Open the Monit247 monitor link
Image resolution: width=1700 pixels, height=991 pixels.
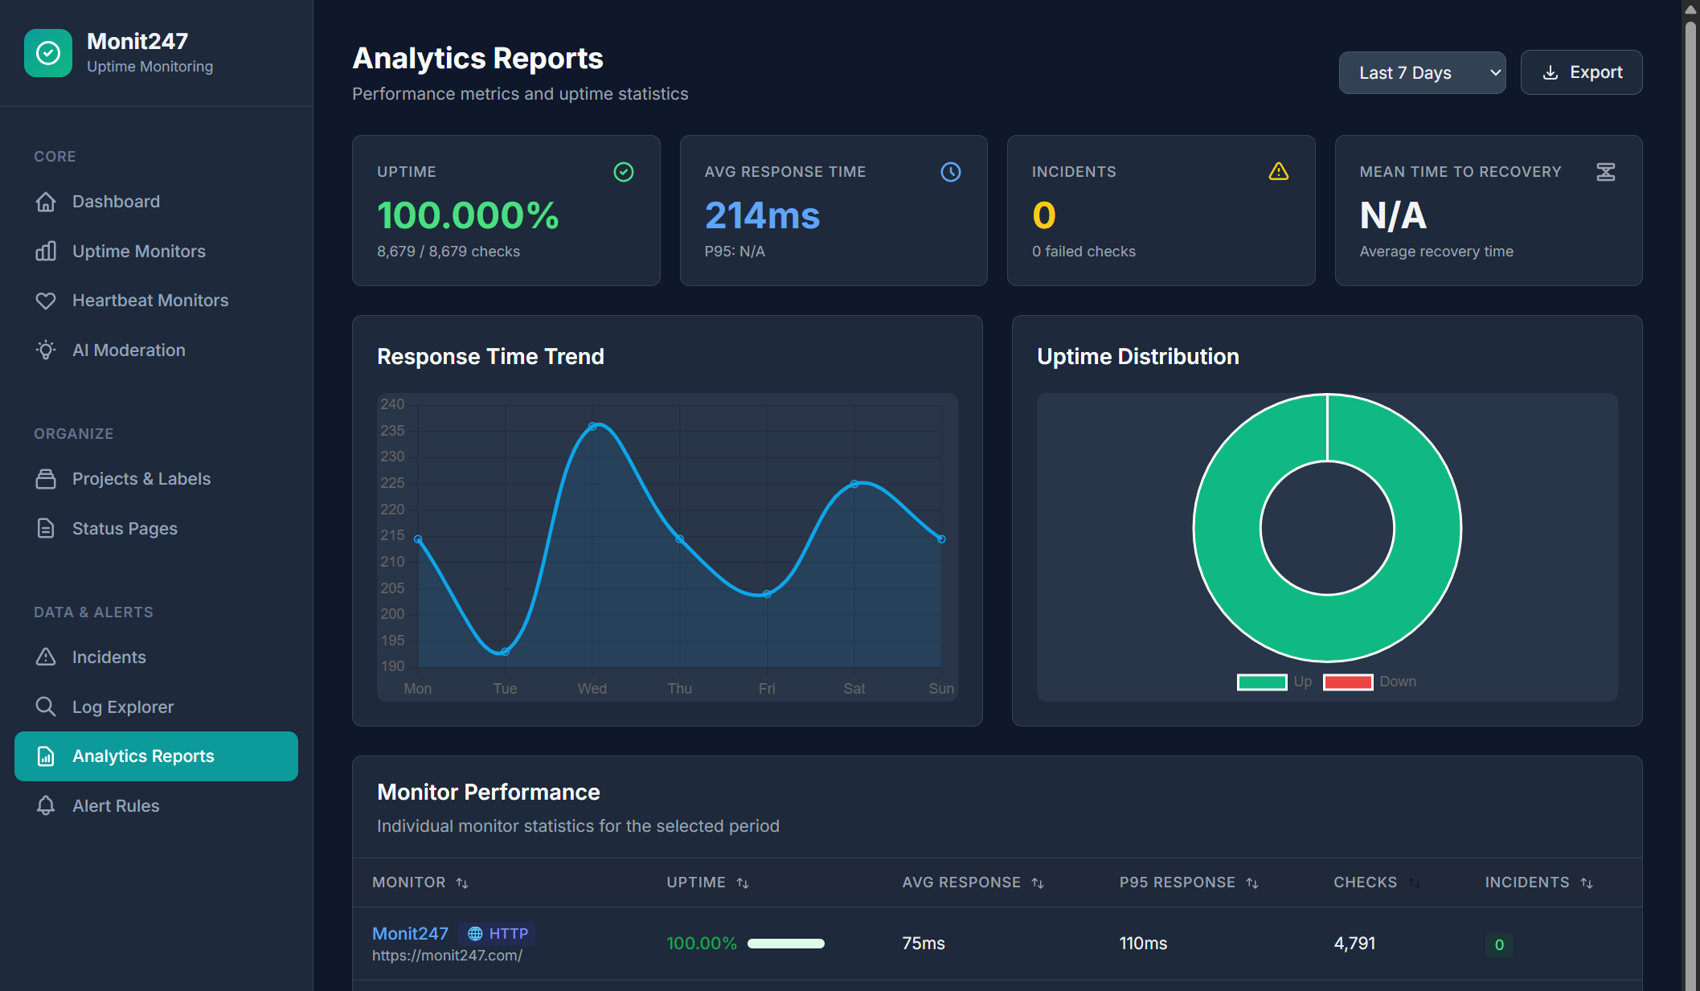pyautogui.click(x=410, y=933)
